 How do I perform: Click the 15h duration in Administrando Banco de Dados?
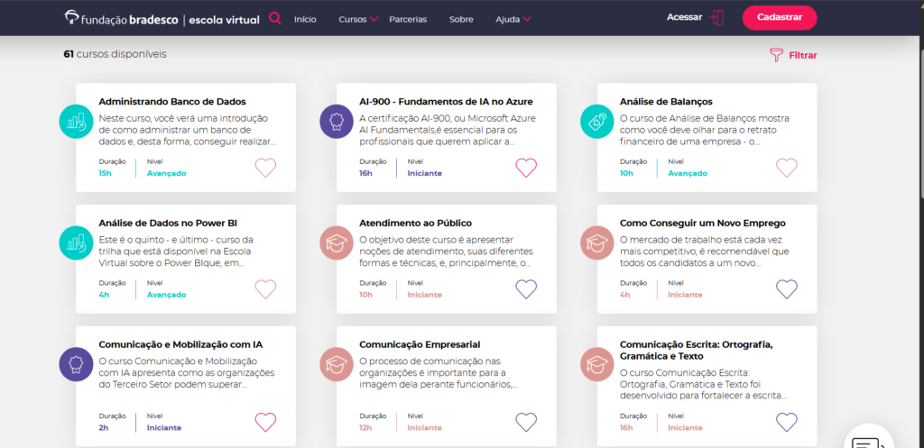pos(105,173)
